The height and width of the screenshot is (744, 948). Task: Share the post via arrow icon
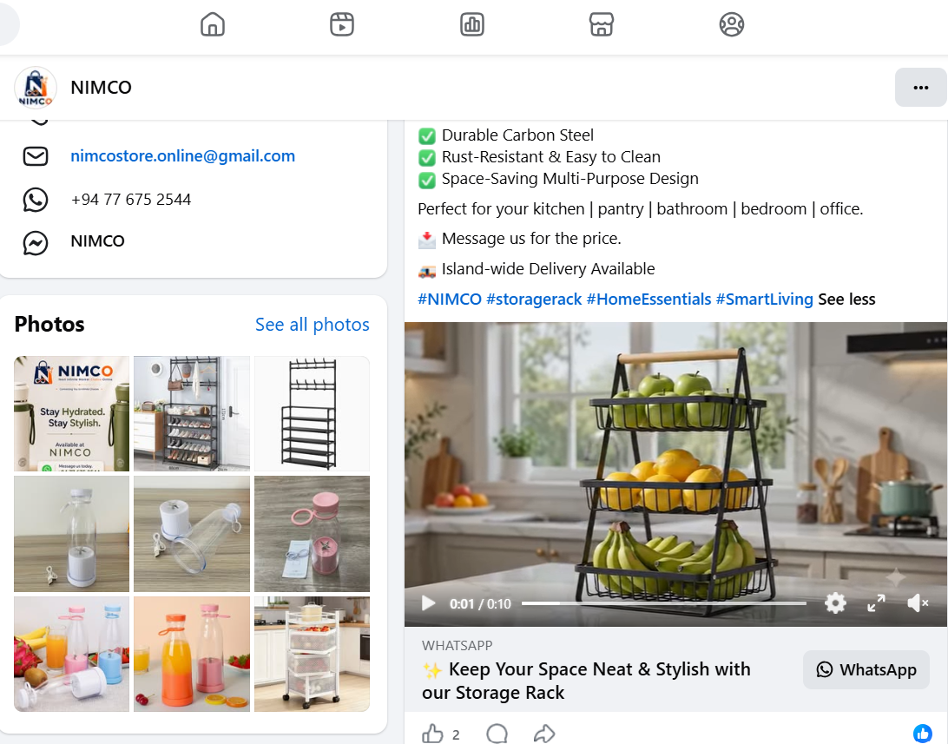coord(544,734)
